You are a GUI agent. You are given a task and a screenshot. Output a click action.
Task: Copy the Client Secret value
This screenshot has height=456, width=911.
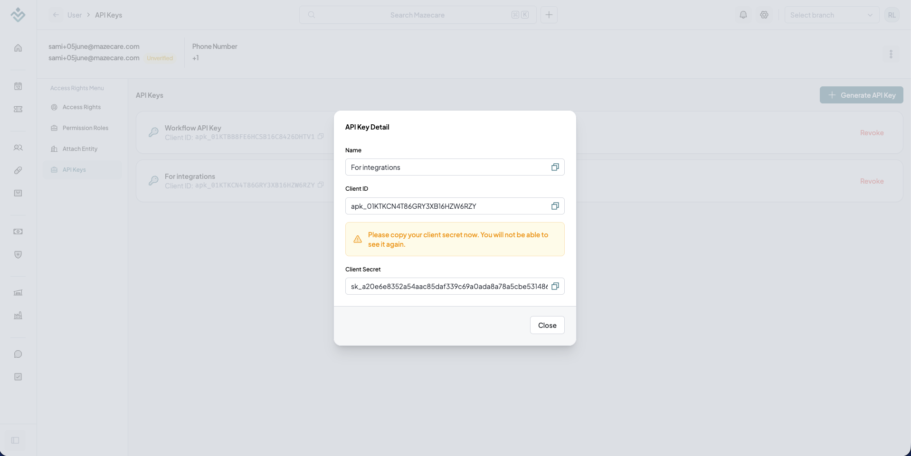click(x=555, y=286)
